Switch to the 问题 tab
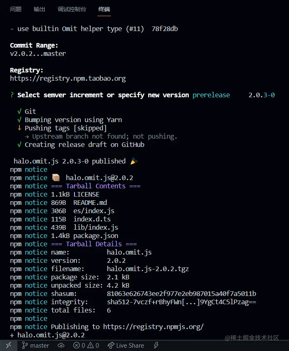The width and height of the screenshot is (289, 351). point(16,9)
